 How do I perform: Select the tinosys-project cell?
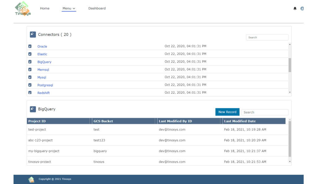pyautogui.click(x=39, y=162)
